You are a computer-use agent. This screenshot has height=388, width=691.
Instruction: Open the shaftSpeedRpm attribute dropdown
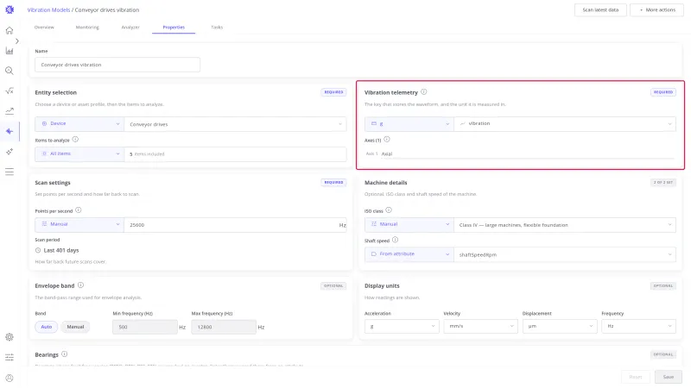point(565,254)
